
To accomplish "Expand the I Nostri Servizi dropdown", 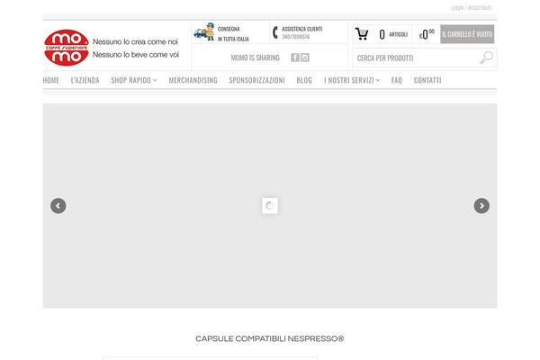I will coord(352,80).
